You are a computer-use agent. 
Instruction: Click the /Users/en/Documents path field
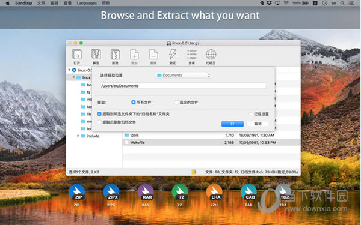click(184, 86)
